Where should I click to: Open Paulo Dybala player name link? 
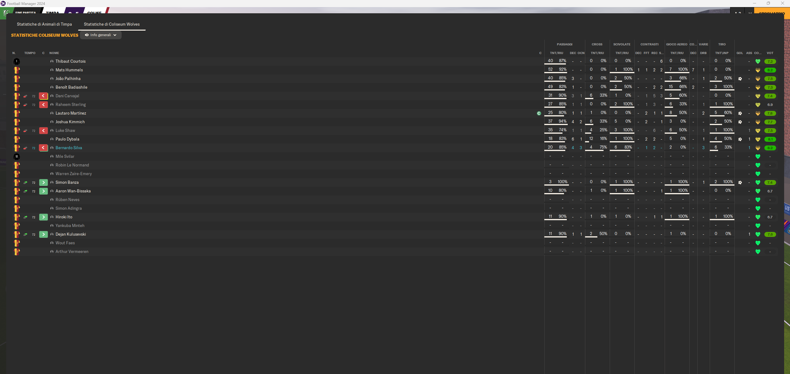pos(67,139)
